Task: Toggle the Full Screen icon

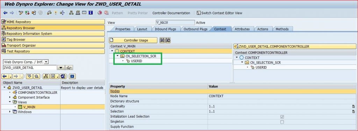Action: pos(84,13)
